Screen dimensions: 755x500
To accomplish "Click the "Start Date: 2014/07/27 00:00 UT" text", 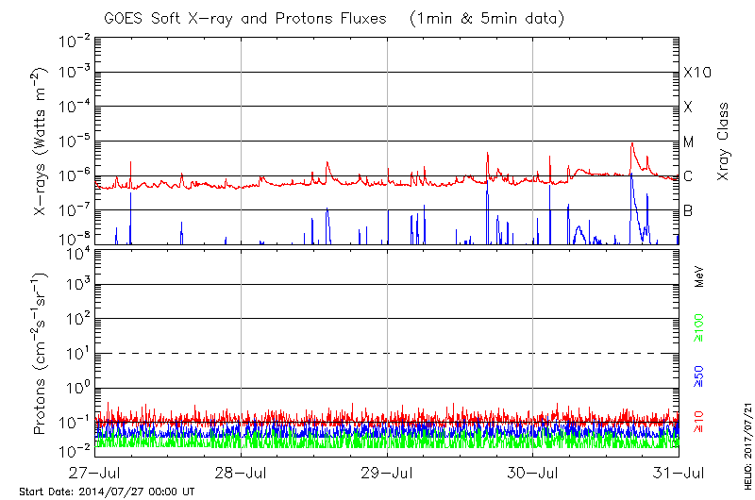I will coord(107,492).
